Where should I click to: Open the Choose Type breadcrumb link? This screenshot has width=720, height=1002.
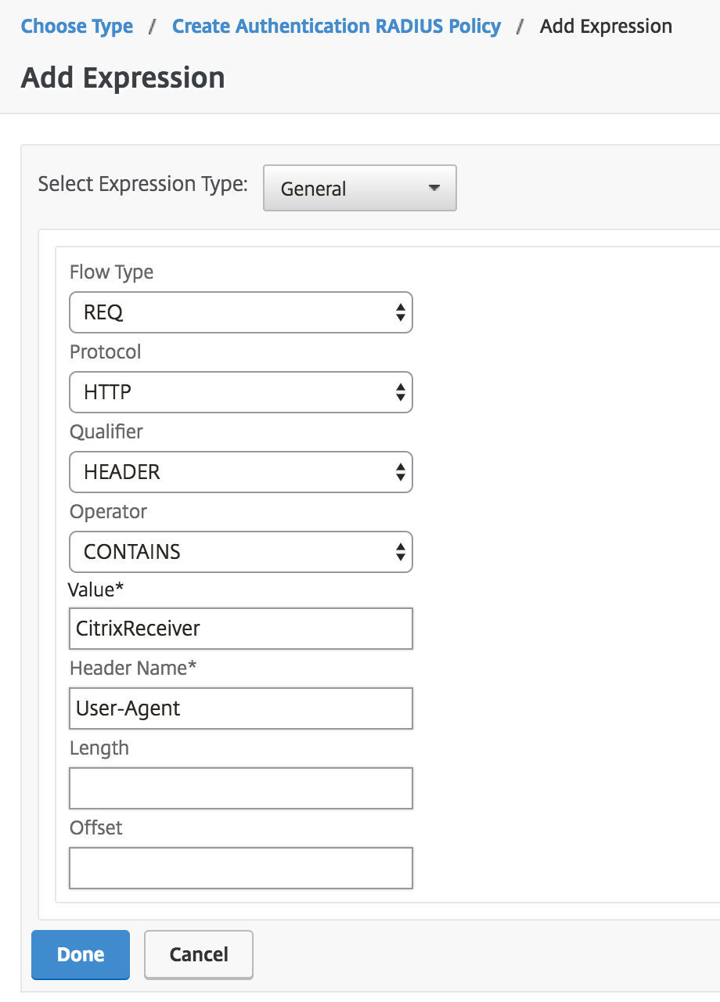(x=76, y=26)
